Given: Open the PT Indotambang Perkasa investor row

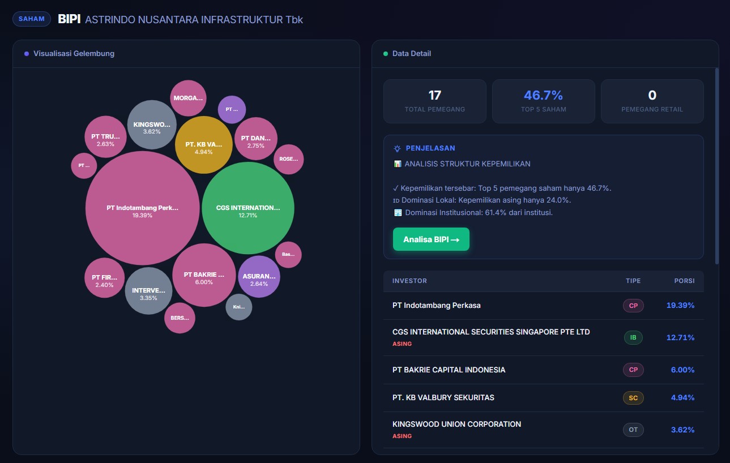Looking at the screenshot, I should 544,306.
